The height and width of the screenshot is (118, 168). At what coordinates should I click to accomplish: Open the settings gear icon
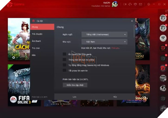[149, 4]
